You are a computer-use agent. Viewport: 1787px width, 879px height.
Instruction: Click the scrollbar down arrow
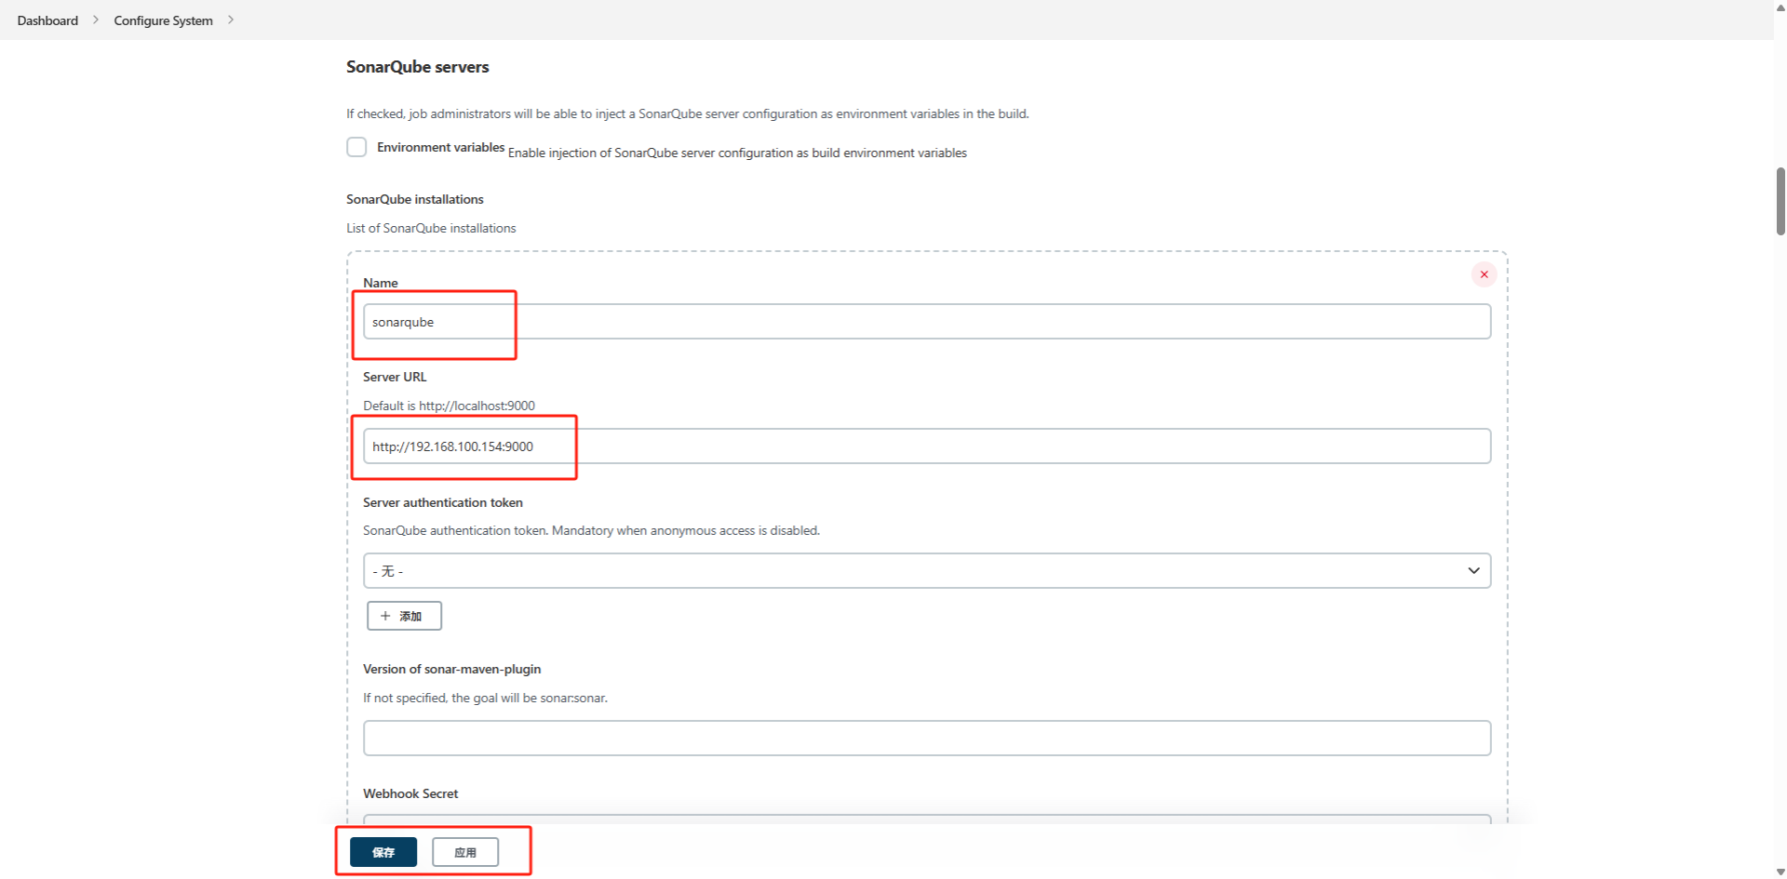click(x=1780, y=872)
